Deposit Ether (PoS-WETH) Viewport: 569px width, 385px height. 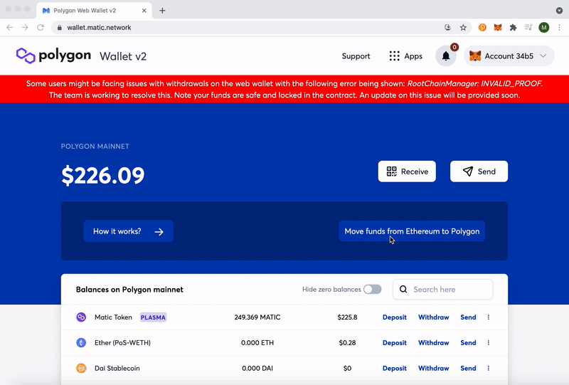395,342
